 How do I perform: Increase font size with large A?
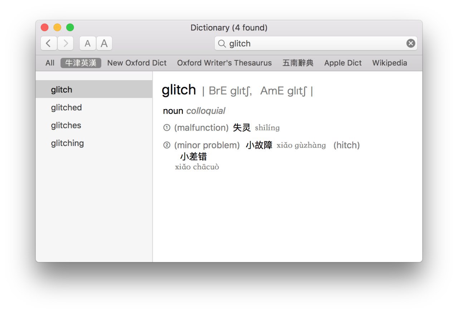(104, 44)
